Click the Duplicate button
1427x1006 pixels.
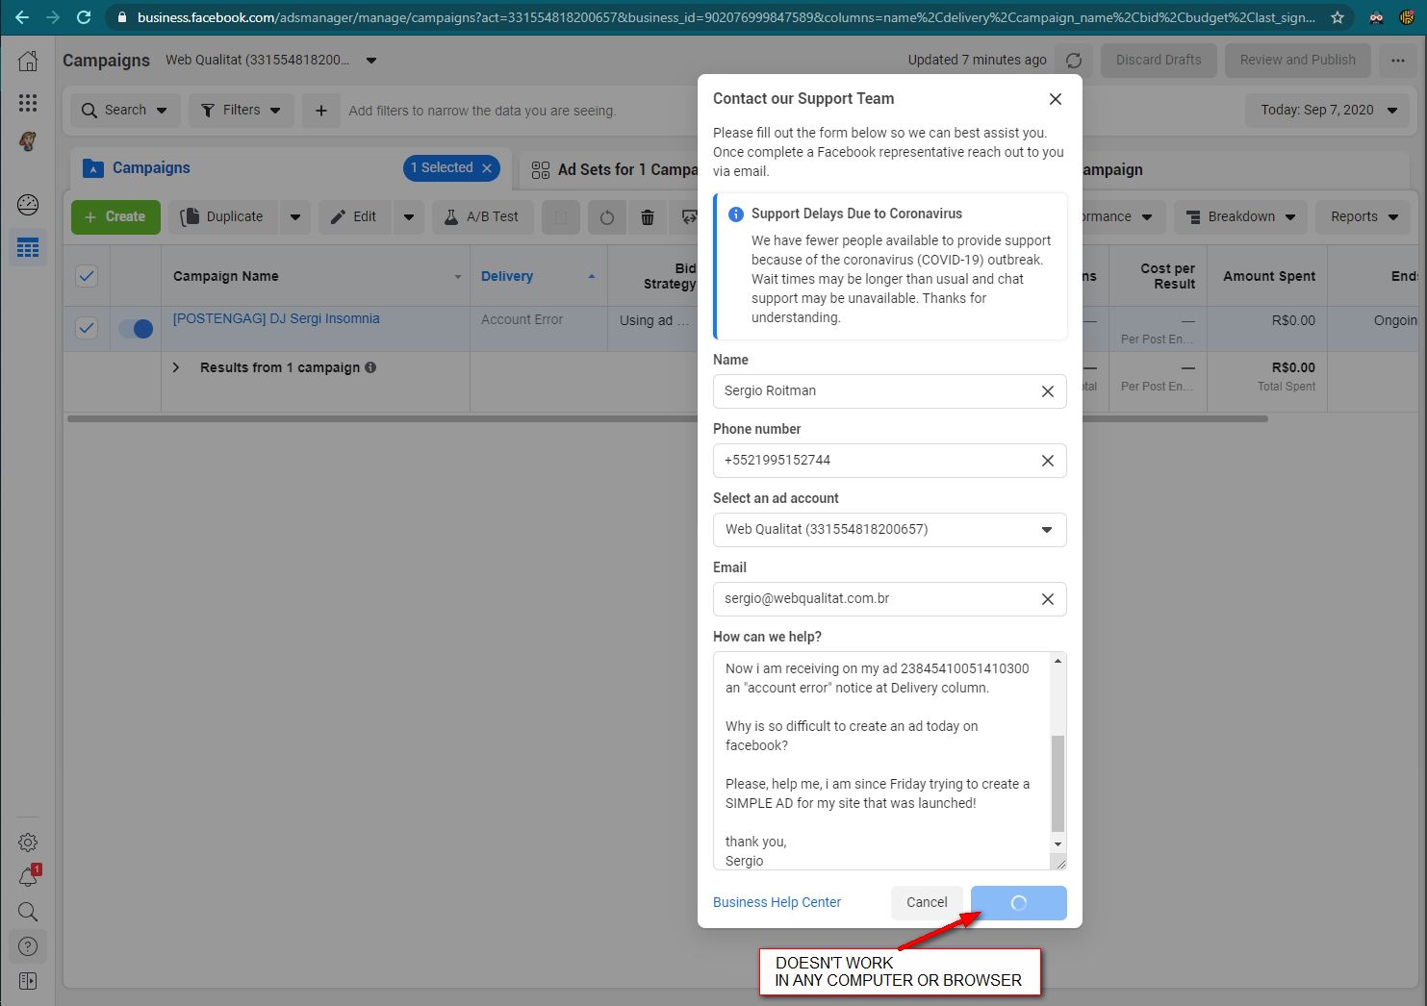pos(223,217)
